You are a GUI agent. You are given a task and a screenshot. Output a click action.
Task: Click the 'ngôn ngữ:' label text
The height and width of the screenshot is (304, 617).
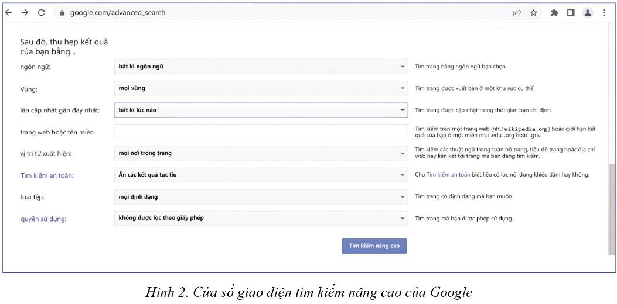(35, 67)
